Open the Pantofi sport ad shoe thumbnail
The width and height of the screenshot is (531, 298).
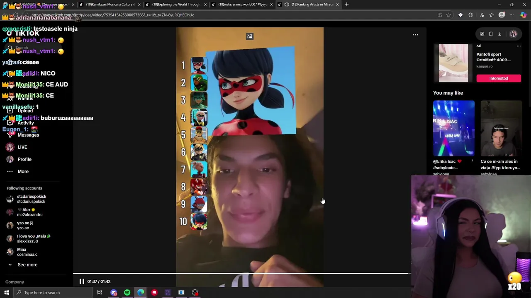click(453, 63)
